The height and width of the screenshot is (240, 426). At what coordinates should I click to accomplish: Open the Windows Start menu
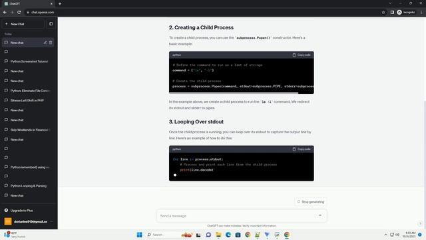pos(139,235)
